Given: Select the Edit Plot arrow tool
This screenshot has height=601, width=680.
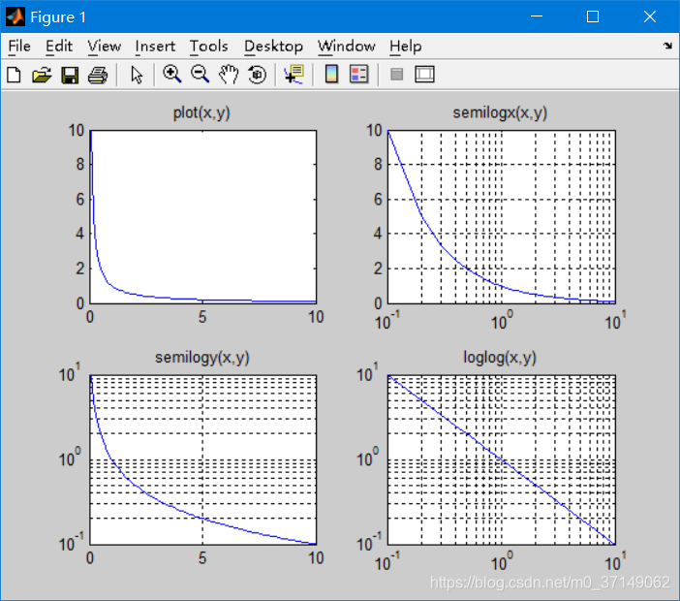Looking at the screenshot, I should [x=137, y=75].
